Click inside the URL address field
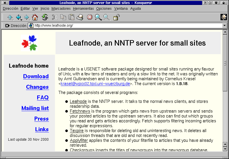This screenshot has width=229, height=159. click(x=126, y=25)
